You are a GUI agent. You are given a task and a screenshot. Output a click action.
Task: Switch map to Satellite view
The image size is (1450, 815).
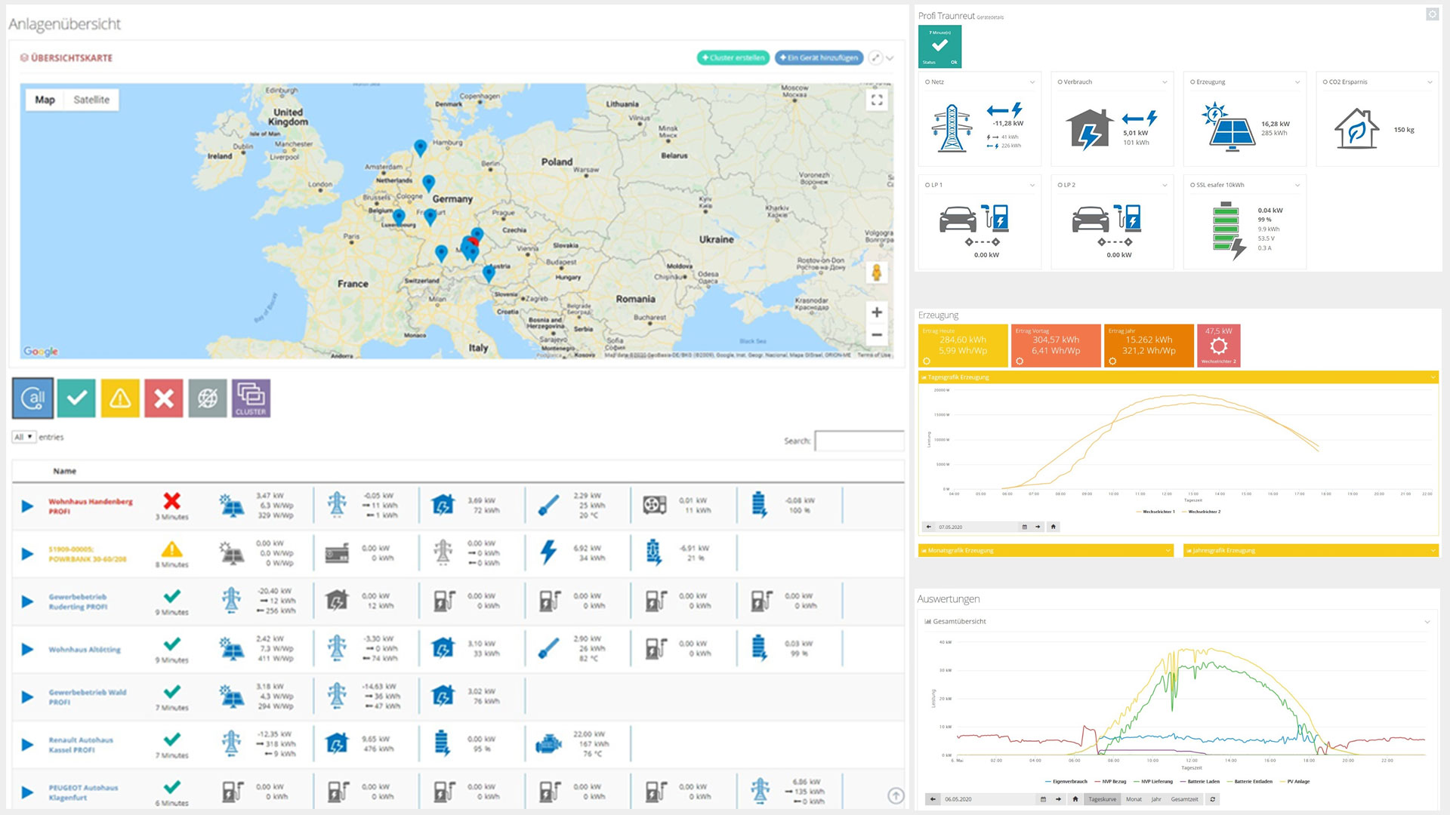(x=91, y=100)
